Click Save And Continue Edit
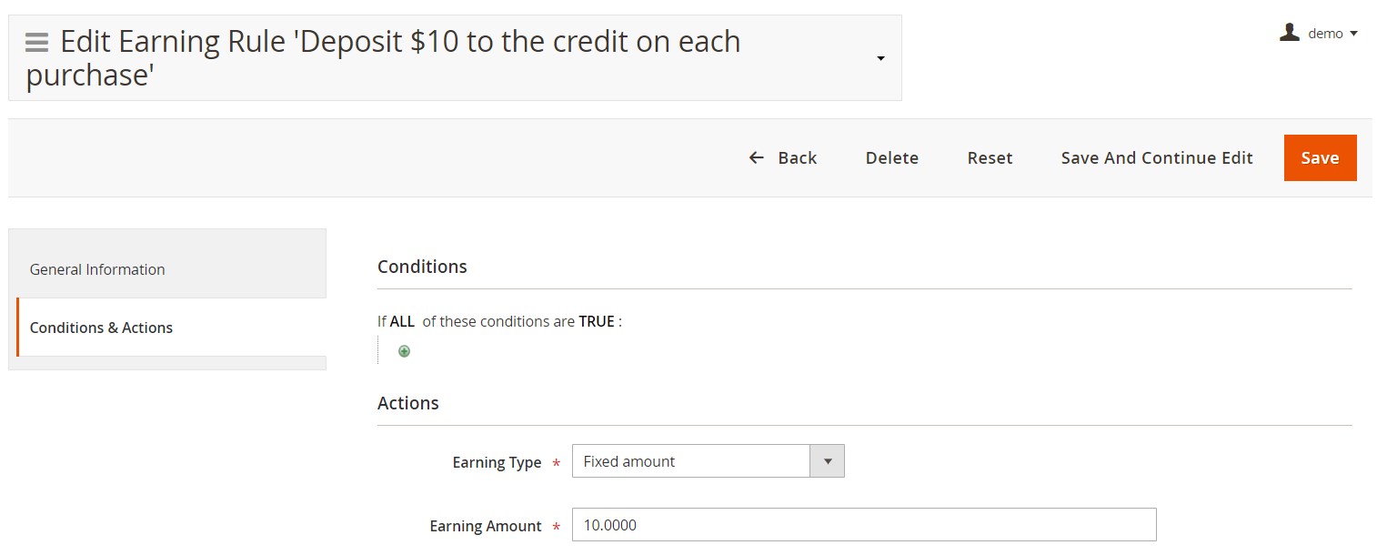 coord(1157,157)
